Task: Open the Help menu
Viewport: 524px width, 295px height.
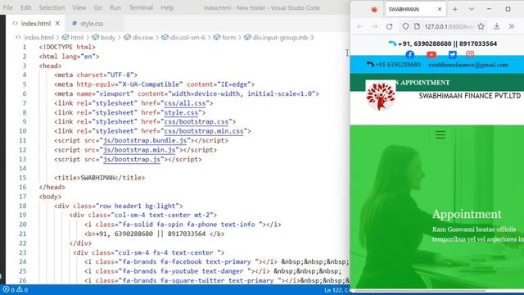Action: point(167,7)
